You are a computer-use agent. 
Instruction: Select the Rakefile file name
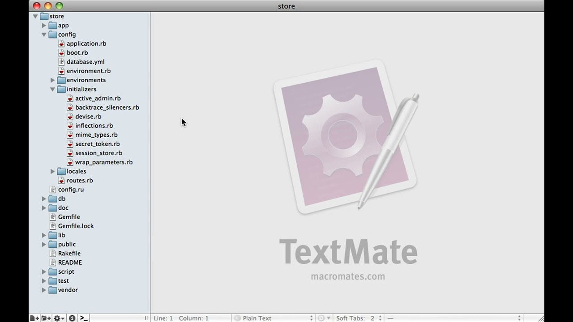coord(69,253)
